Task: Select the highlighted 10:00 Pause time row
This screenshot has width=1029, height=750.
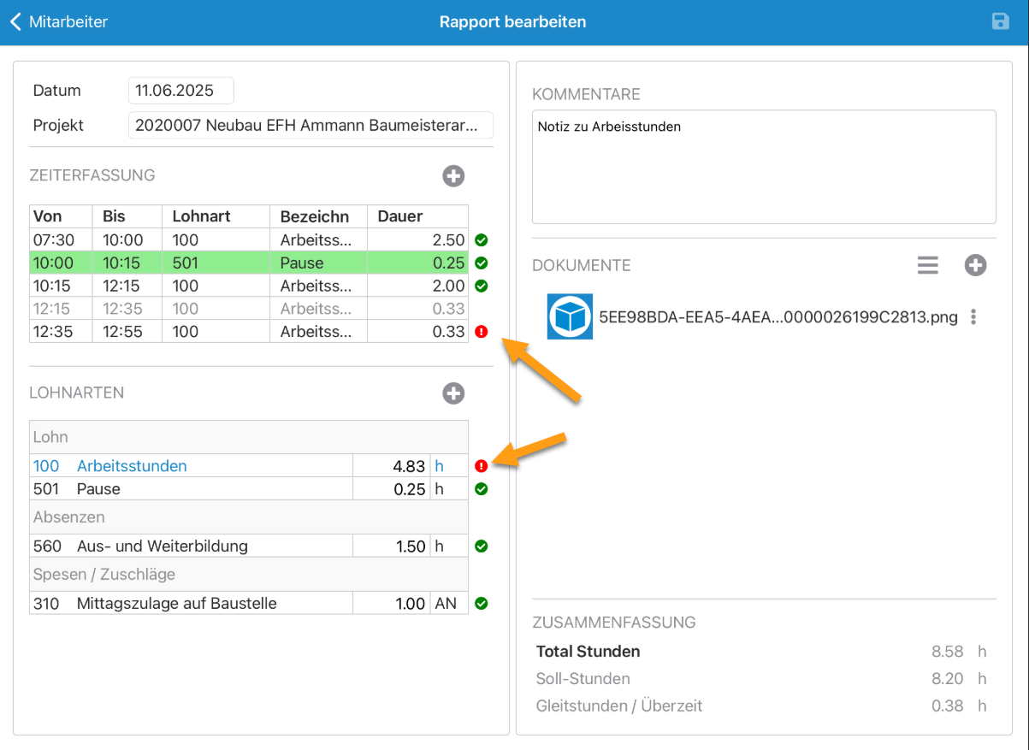Action: point(248,263)
